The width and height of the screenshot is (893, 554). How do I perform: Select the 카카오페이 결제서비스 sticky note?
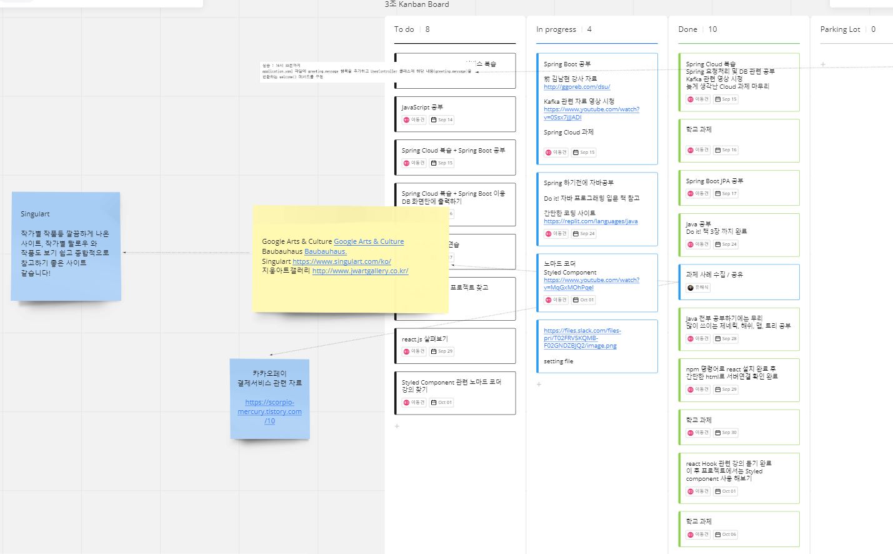pyautogui.click(x=269, y=399)
